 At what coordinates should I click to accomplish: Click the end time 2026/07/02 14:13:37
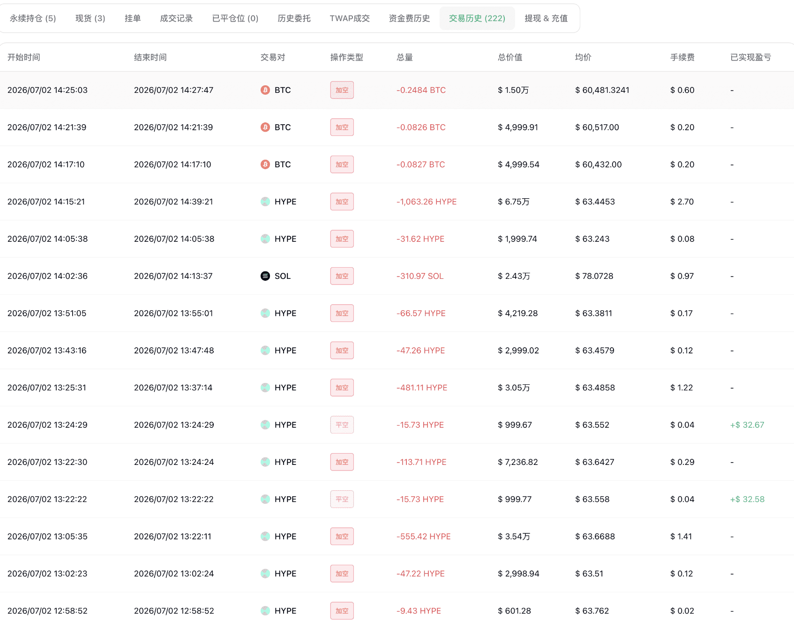point(173,276)
